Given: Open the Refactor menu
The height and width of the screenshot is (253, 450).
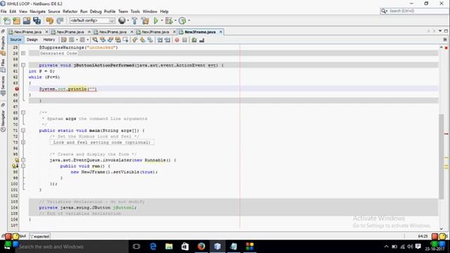Looking at the screenshot, I should [70, 11].
